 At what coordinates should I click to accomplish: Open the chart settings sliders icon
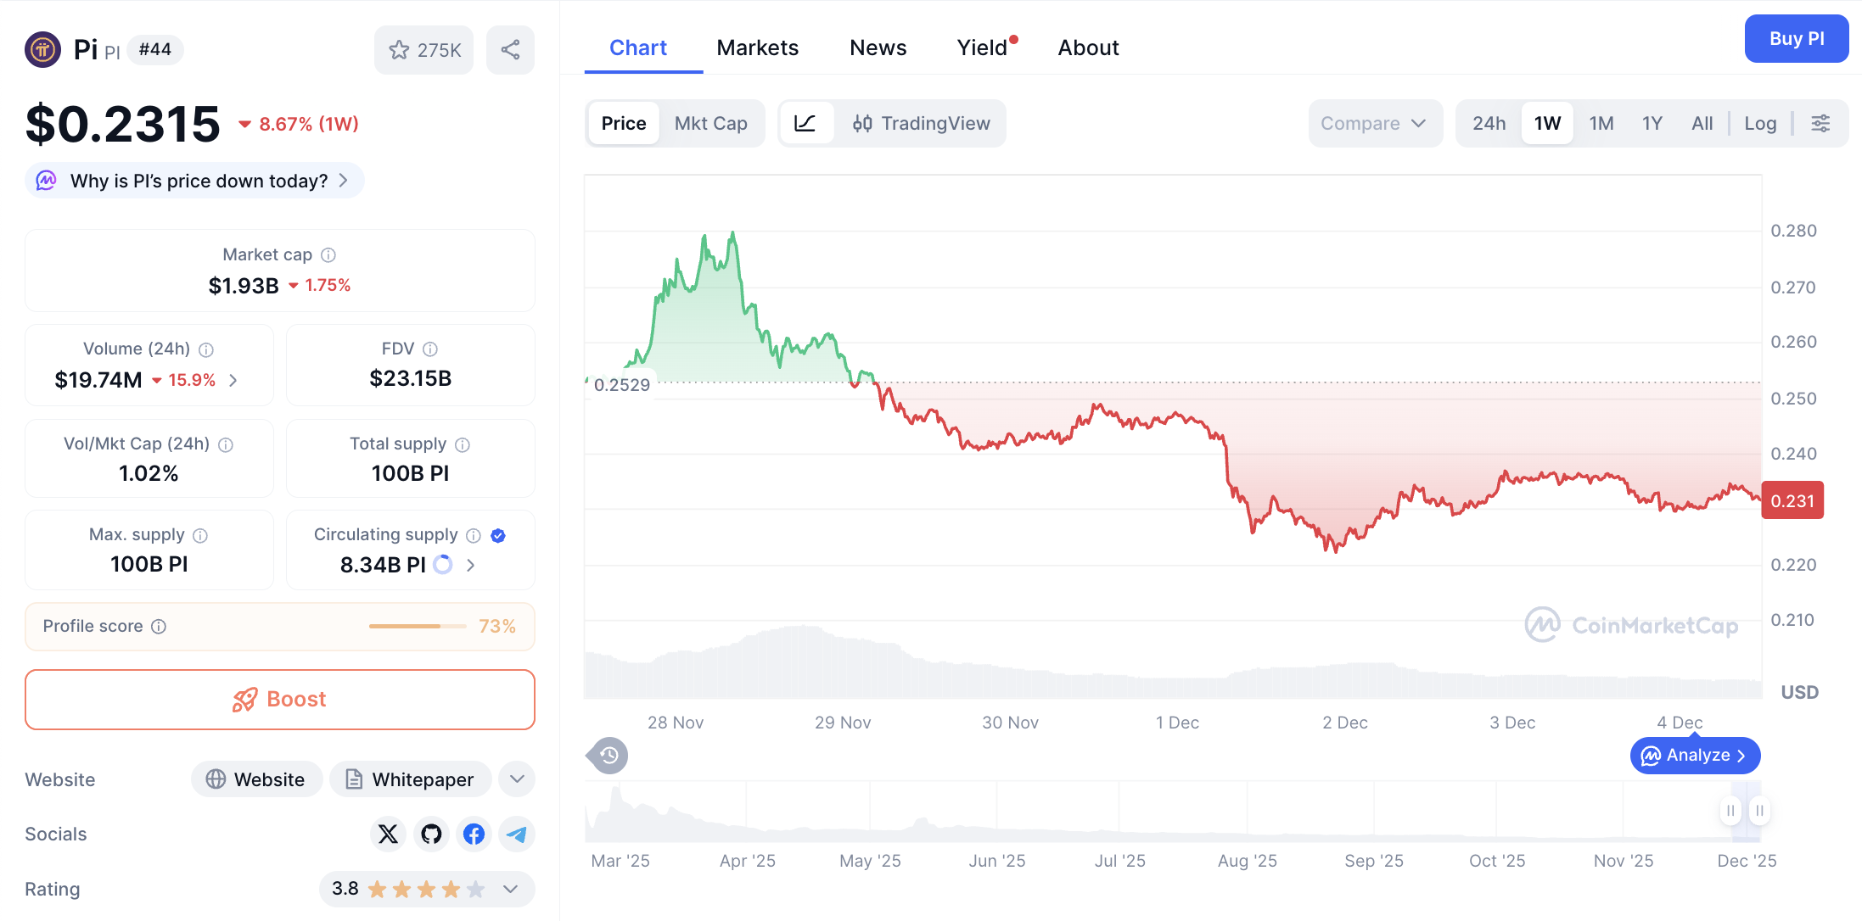(x=1821, y=123)
